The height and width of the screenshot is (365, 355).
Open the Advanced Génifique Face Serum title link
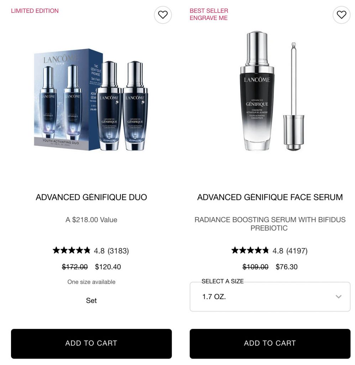(270, 197)
